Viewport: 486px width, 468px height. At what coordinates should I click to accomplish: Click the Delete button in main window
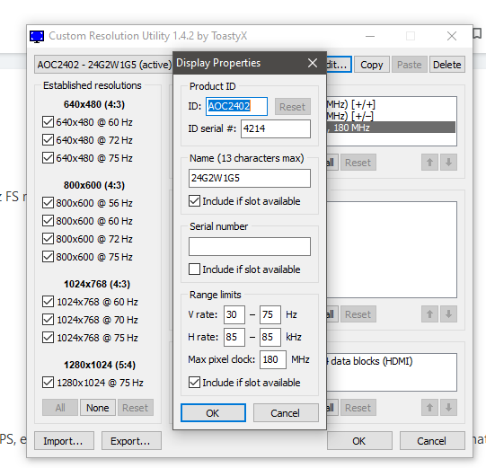[447, 65]
